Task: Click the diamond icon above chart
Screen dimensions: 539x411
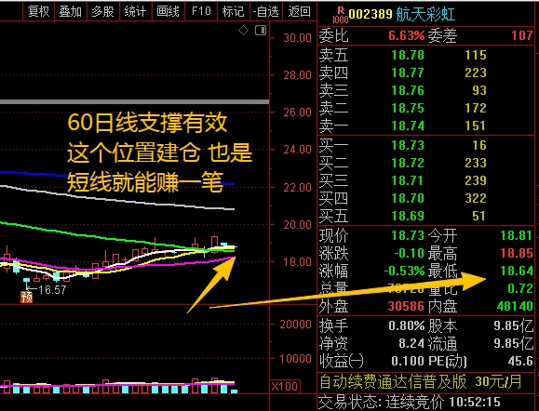Action: coord(243,31)
